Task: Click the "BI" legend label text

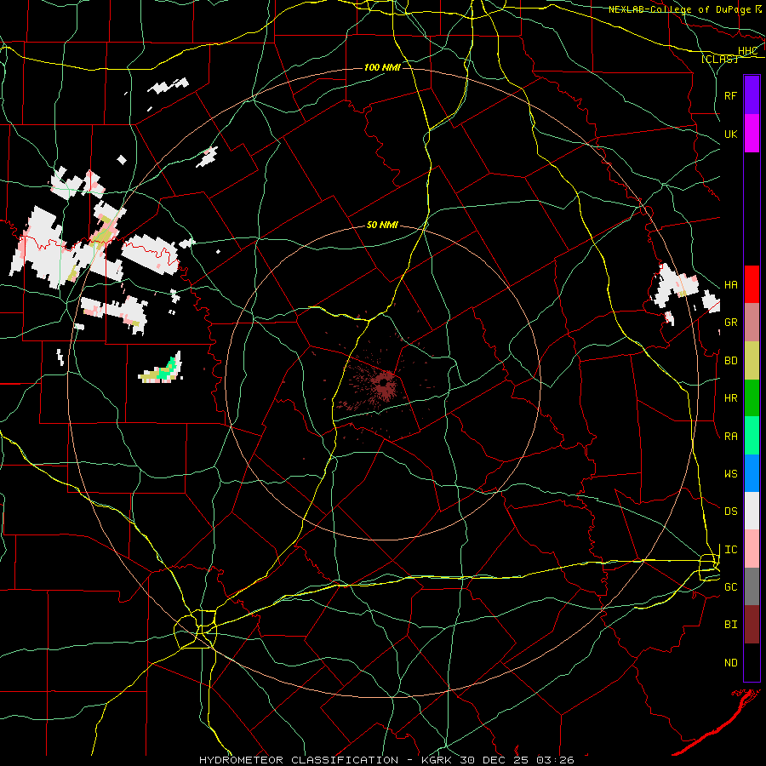Action: [730, 625]
